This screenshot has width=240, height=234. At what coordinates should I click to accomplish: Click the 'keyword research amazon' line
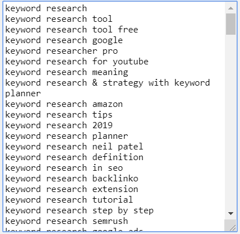pos(64,104)
